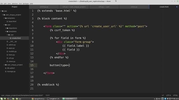This screenshot has width=179, height=100.
Task: Open __init__.py from the tree
Action: click(x=13, y=41)
